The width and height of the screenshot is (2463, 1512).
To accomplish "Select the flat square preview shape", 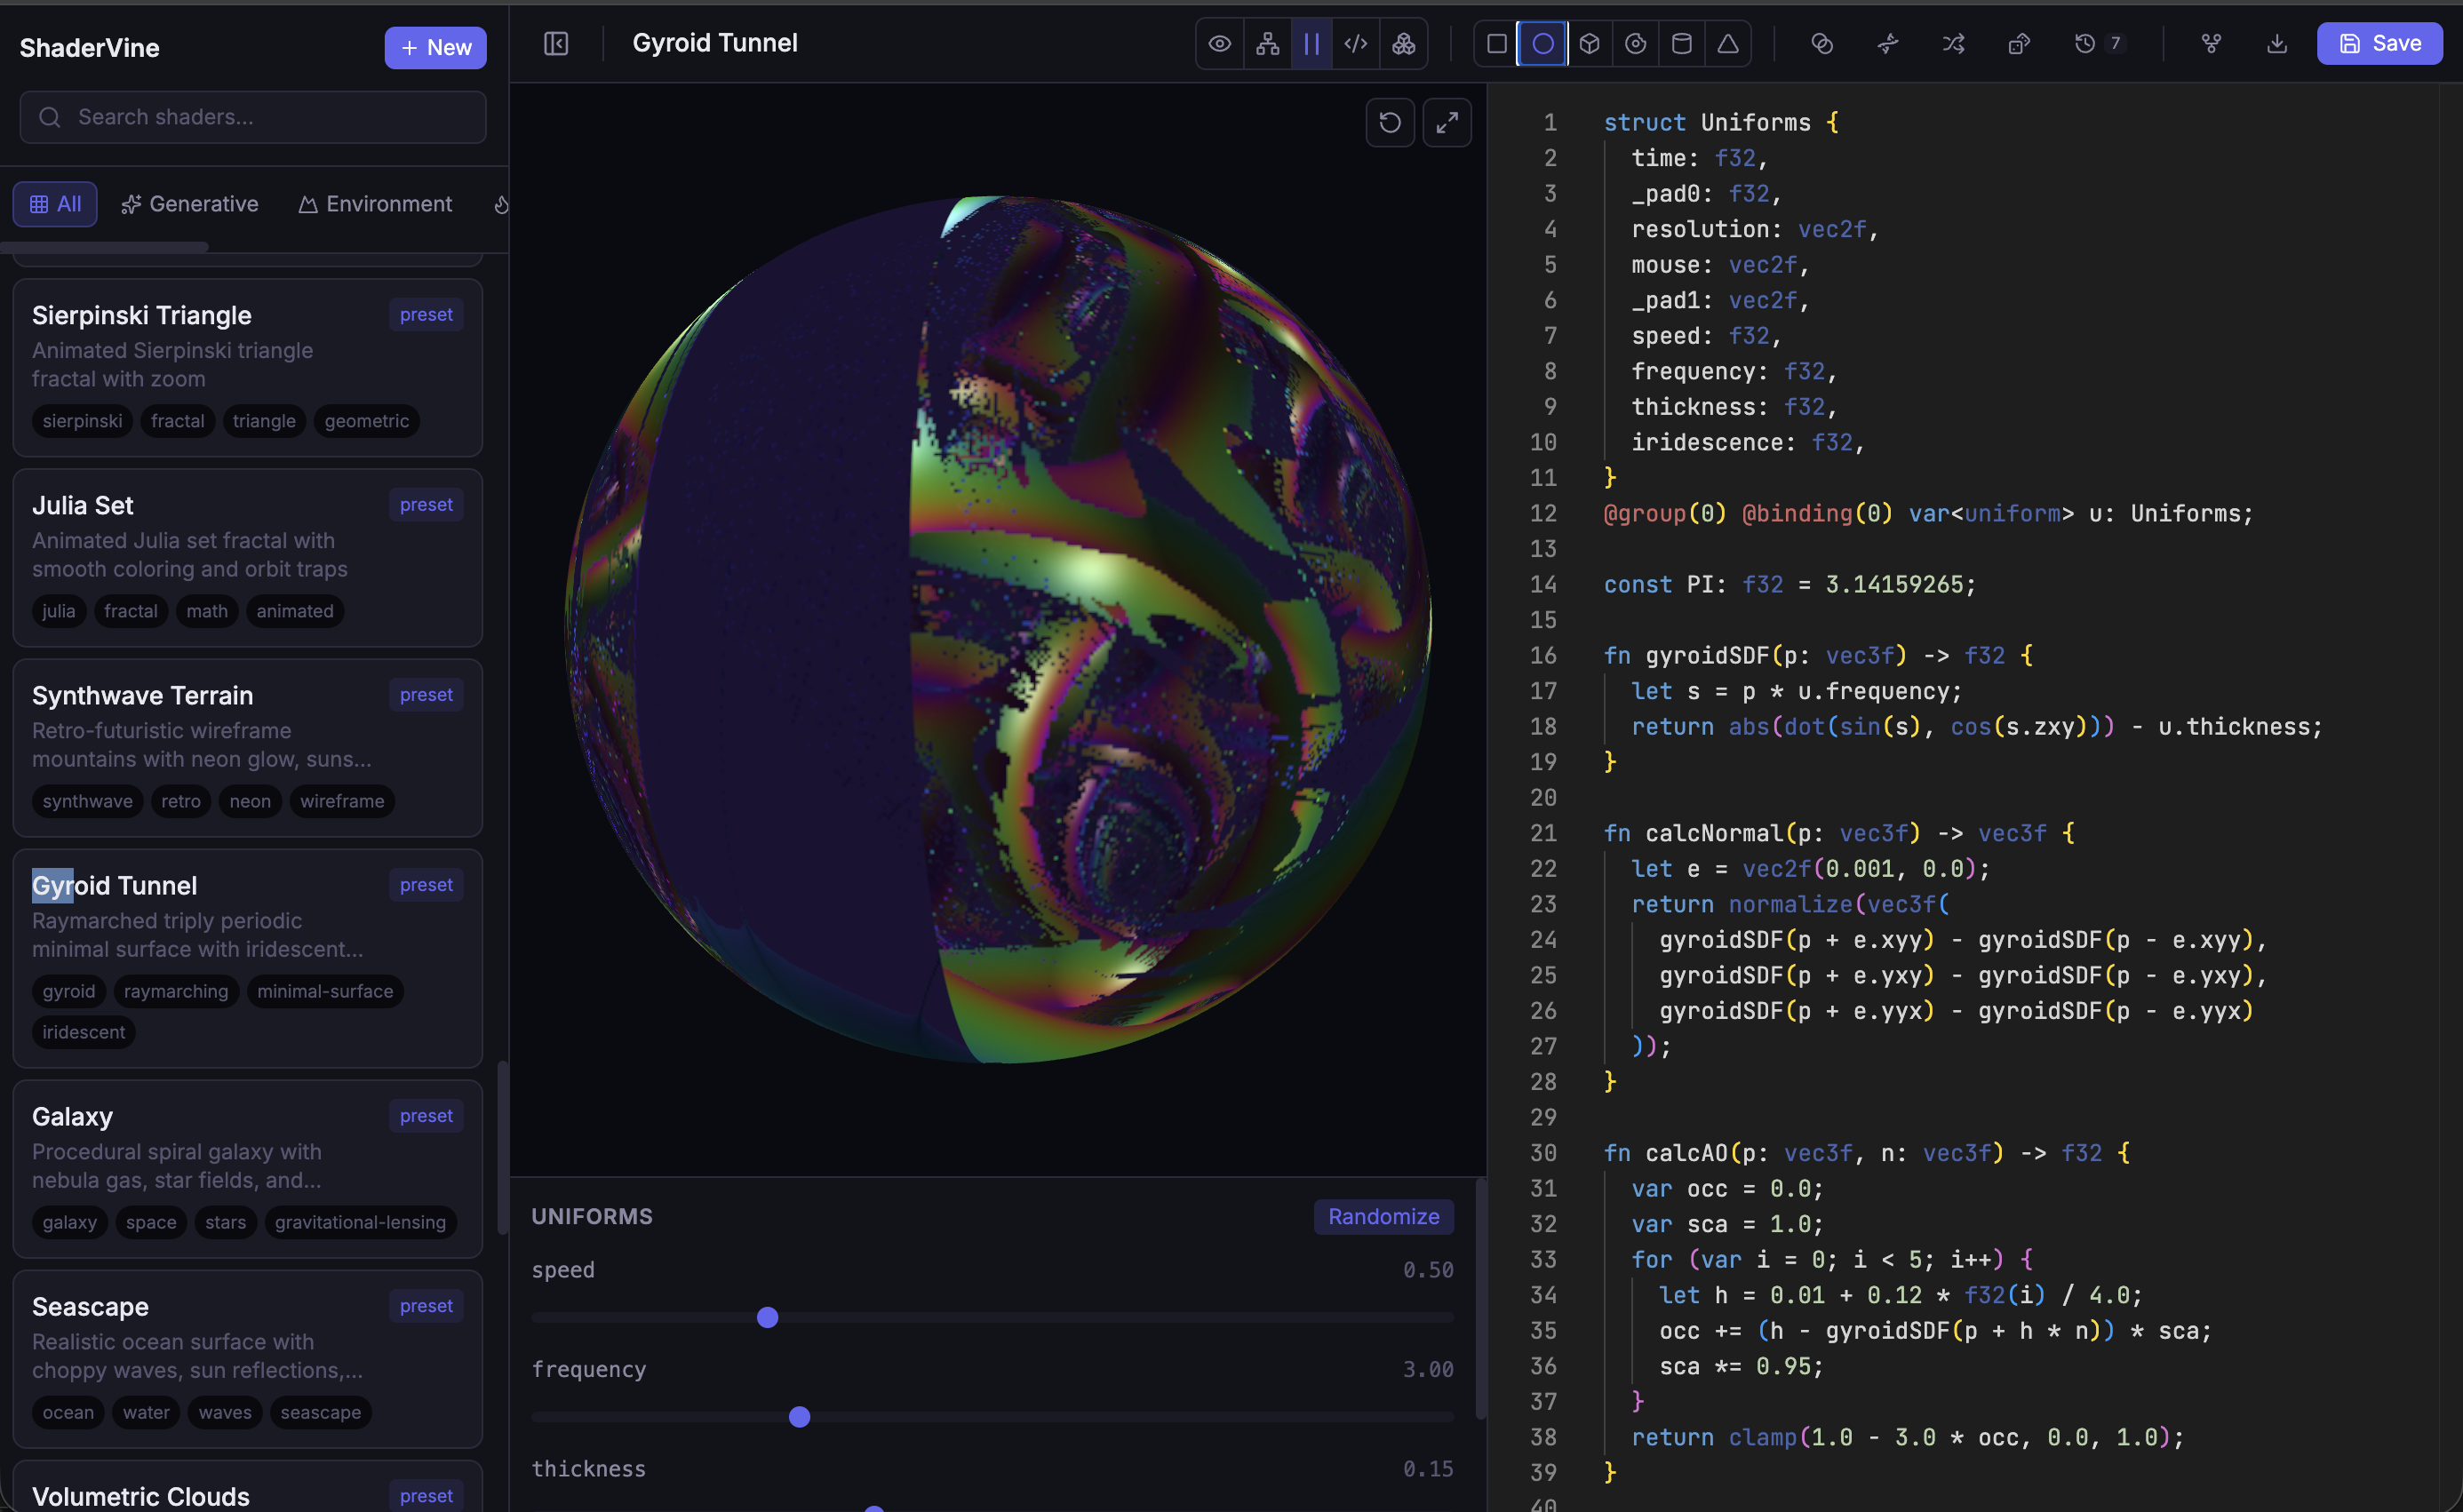I will pyautogui.click(x=1496, y=44).
